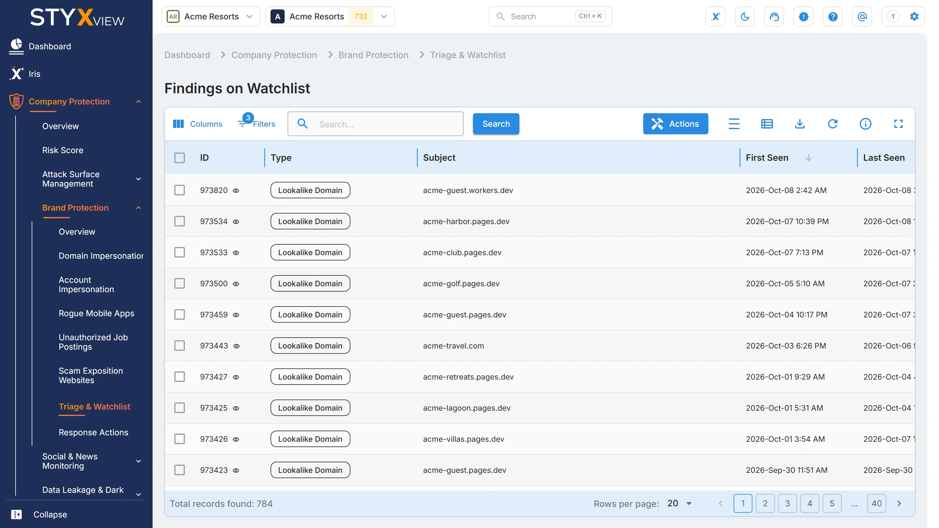Open the Iris assistant icon in top bar
The width and height of the screenshot is (939, 528).
tap(715, 16)
